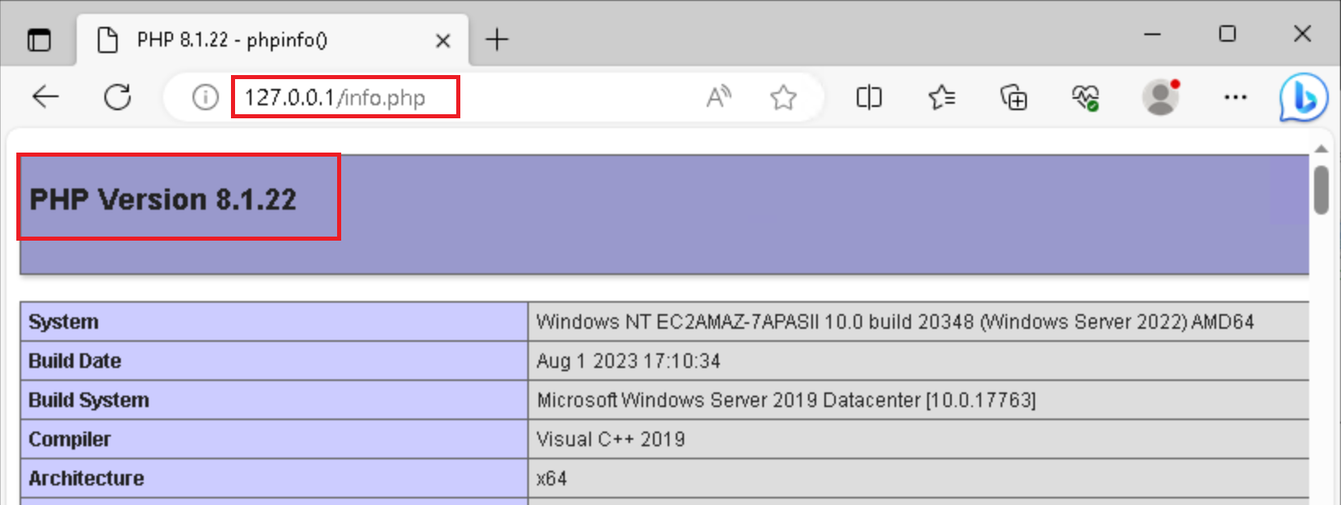Screen dimensions: 1341x505
Task: Open the tab actions menu icon
Action: [x=38, y=39]
